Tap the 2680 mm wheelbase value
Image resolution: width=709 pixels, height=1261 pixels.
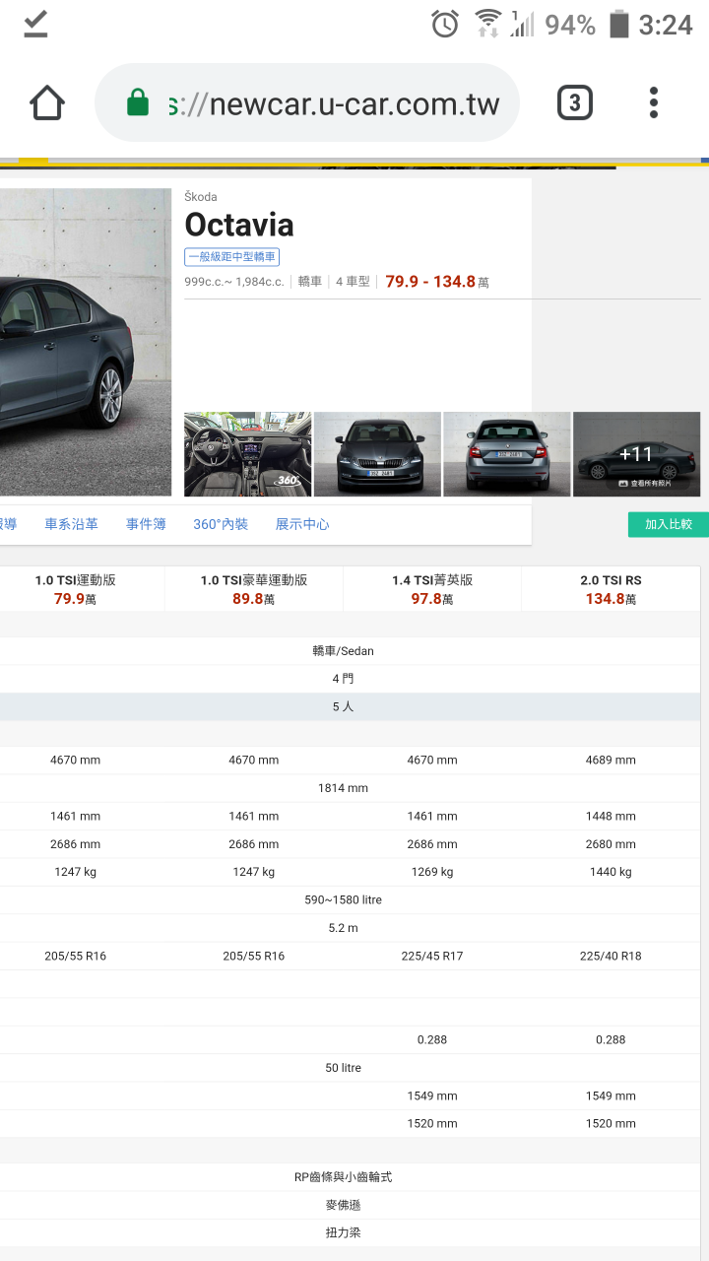[612, 844]
